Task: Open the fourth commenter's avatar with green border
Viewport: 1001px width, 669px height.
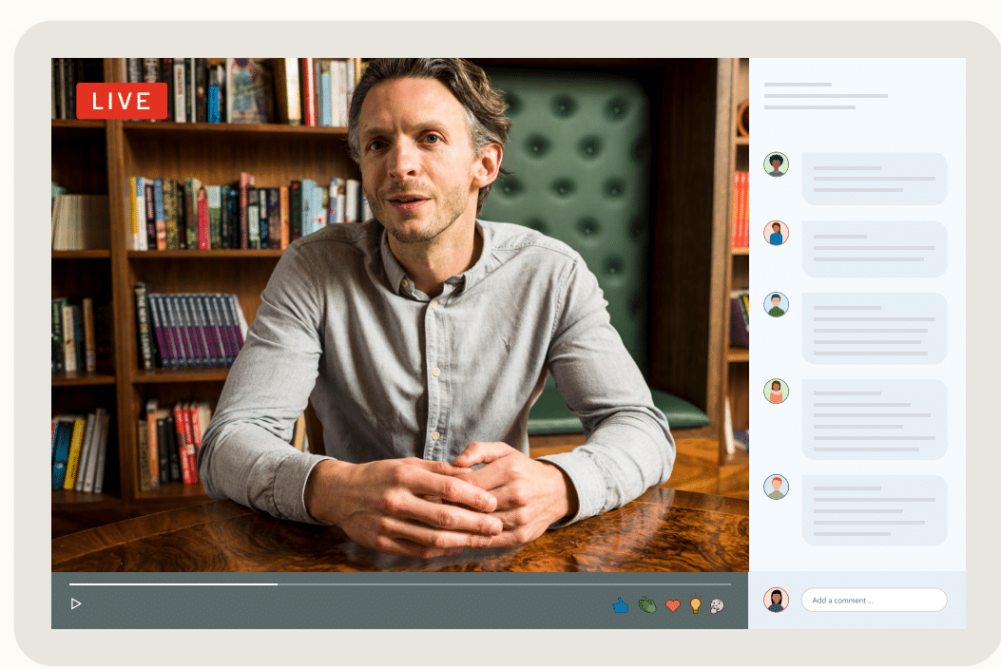Action: coord(777,392)
